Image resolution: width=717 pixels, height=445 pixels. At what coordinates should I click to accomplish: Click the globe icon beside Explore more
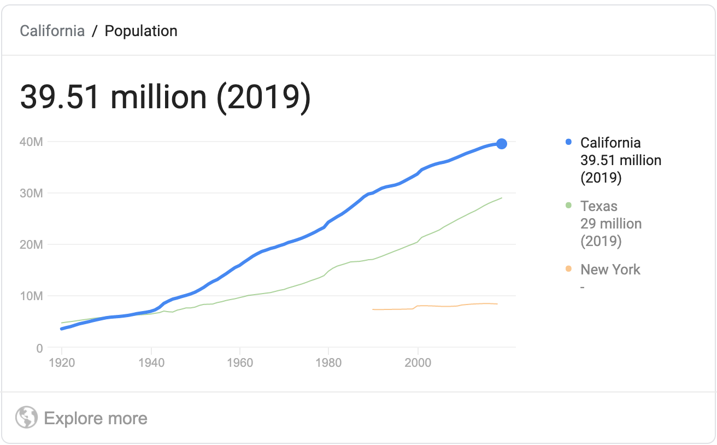(x=26, y=418)
